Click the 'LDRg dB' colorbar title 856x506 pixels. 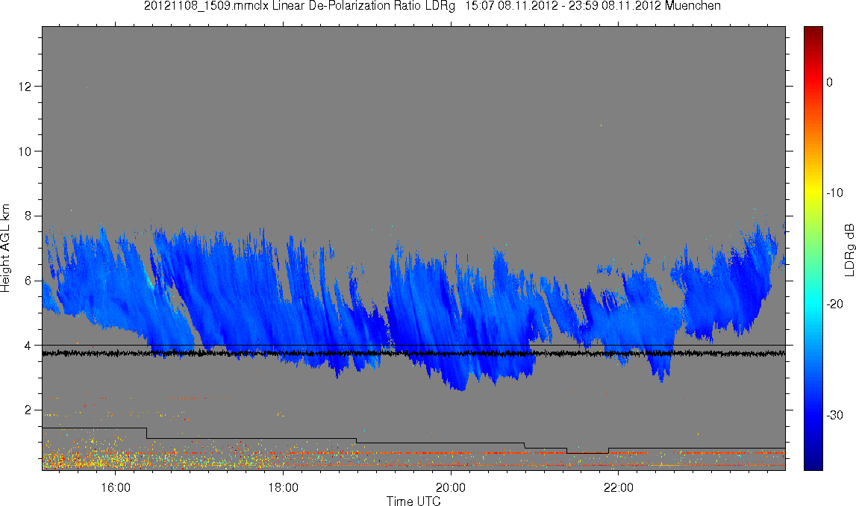click(x=849, y=249)
